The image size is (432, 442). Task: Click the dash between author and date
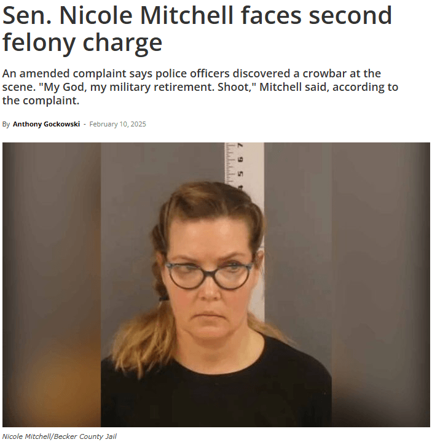[85, 124]
